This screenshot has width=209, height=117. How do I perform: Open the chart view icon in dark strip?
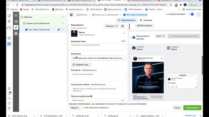click(16, 21)
